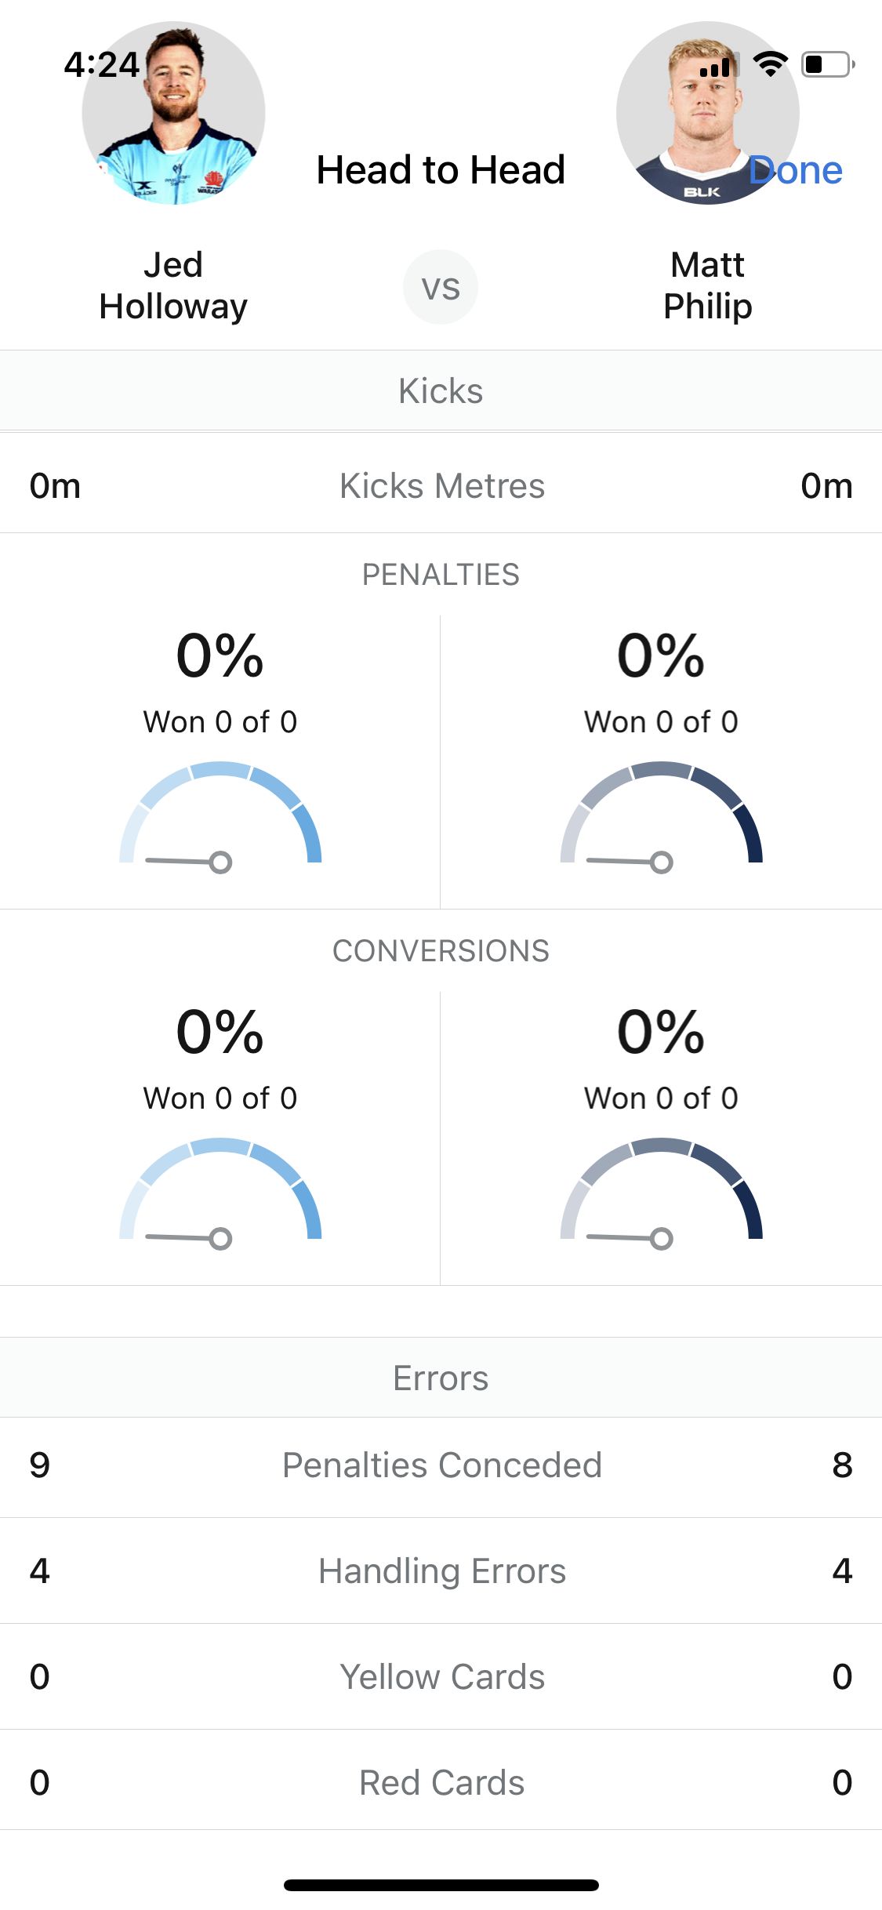Tap the cellular signal bars icon
The width and height of the screenshot is (882, 1910).
point(719,64)
